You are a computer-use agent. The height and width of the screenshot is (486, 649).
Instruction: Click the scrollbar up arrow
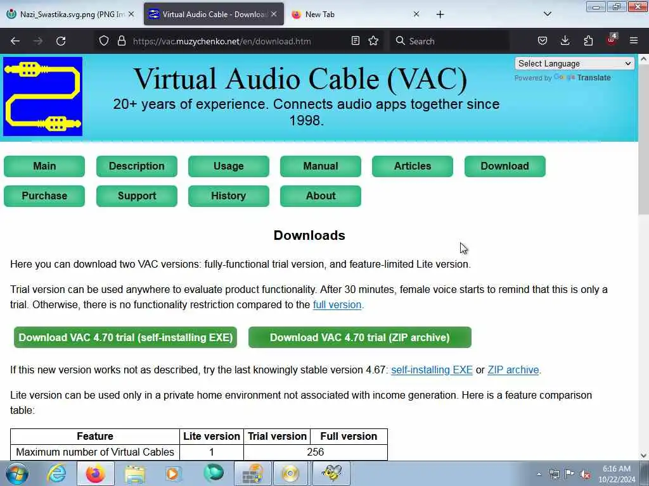(x=643, y=59)
